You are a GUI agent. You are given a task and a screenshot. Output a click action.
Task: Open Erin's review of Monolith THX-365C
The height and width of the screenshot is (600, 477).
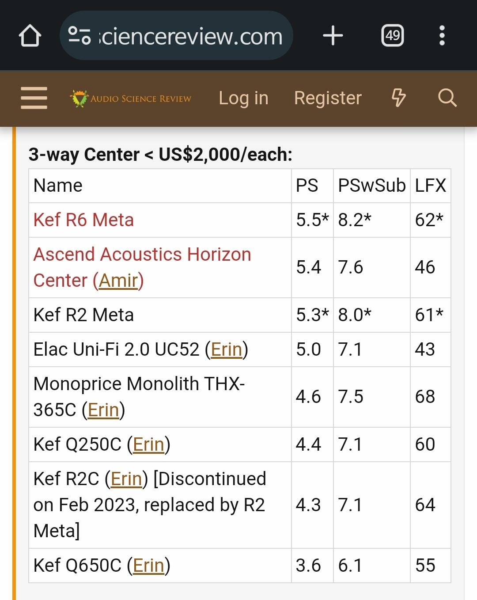click(103, 410)
